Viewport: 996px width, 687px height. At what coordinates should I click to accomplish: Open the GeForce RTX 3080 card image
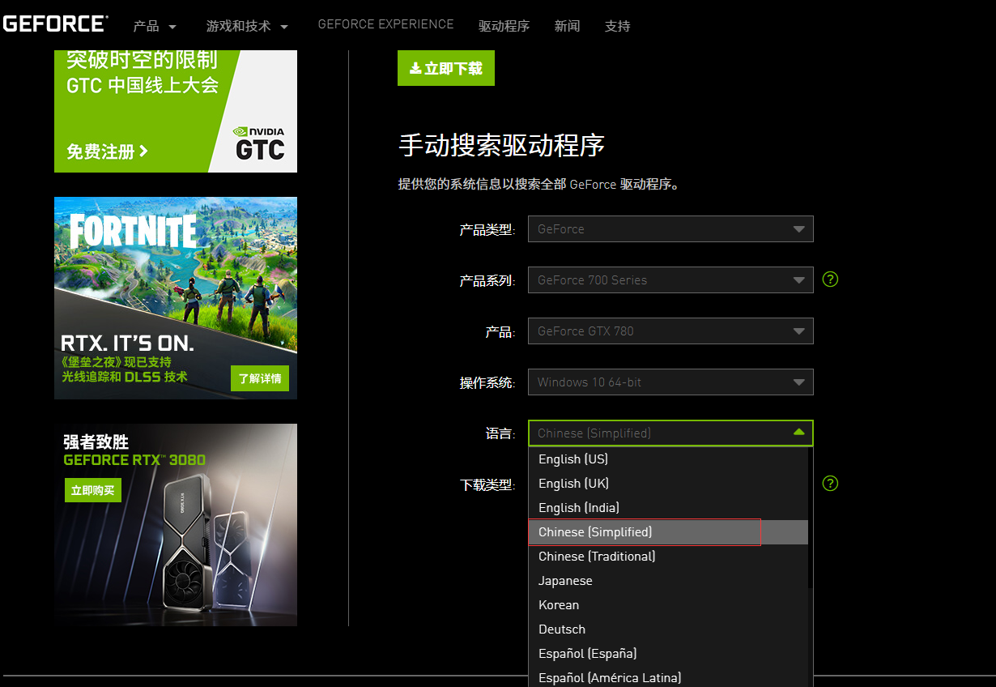176,525
